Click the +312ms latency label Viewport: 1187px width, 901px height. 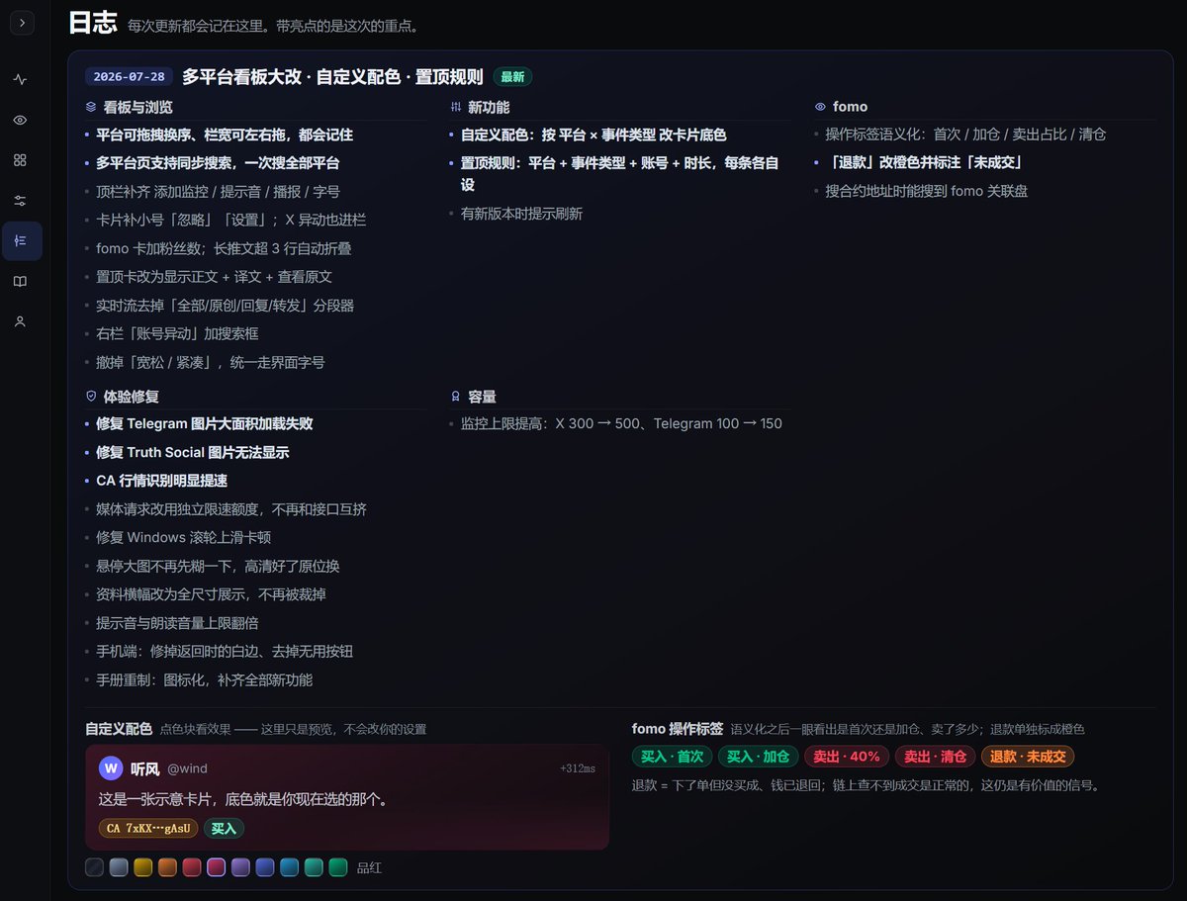pos(578,768)
